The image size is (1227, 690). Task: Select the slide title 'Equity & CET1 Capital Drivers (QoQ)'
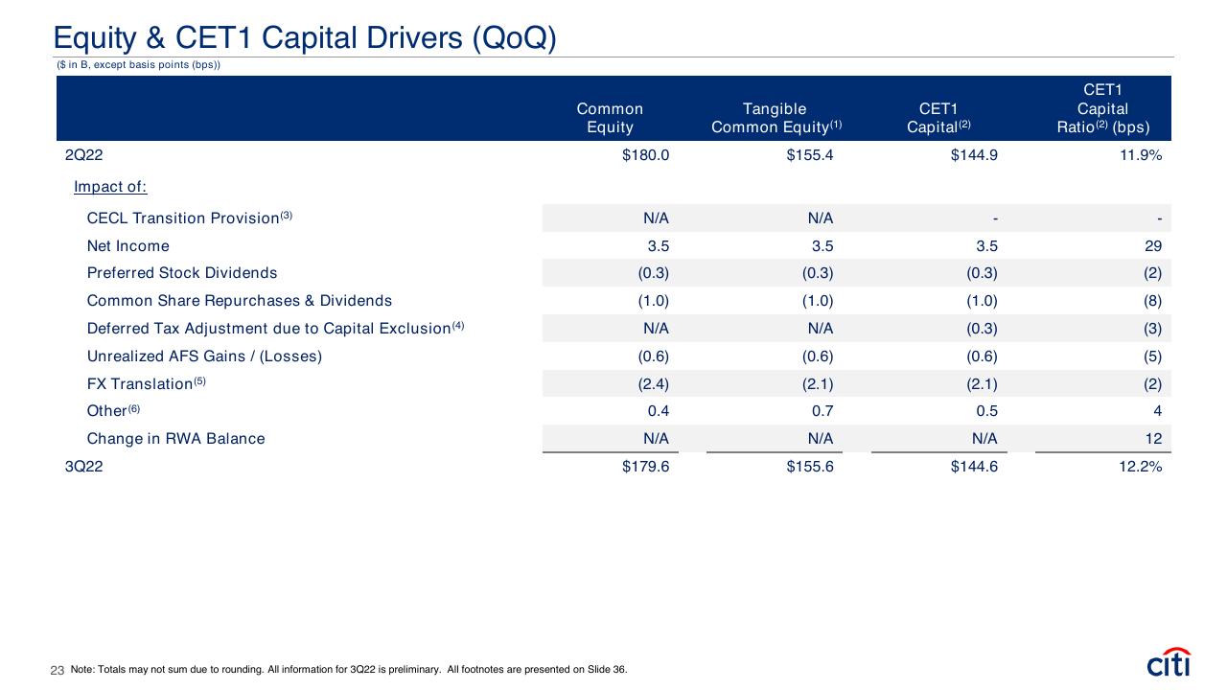point(305,37)
